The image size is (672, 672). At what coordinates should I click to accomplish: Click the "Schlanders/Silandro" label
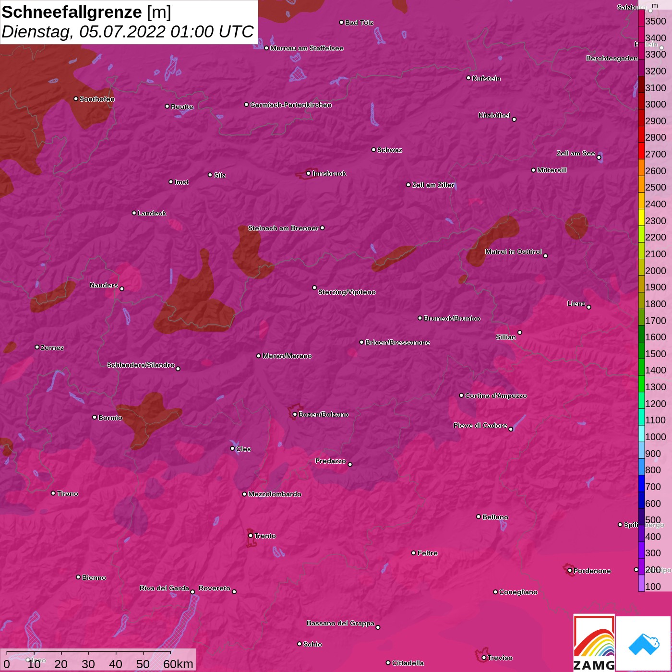tap(141, 365)
